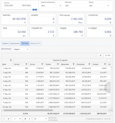Click cell 103 625,59 ₽ in Скидки

click(102, 94)
